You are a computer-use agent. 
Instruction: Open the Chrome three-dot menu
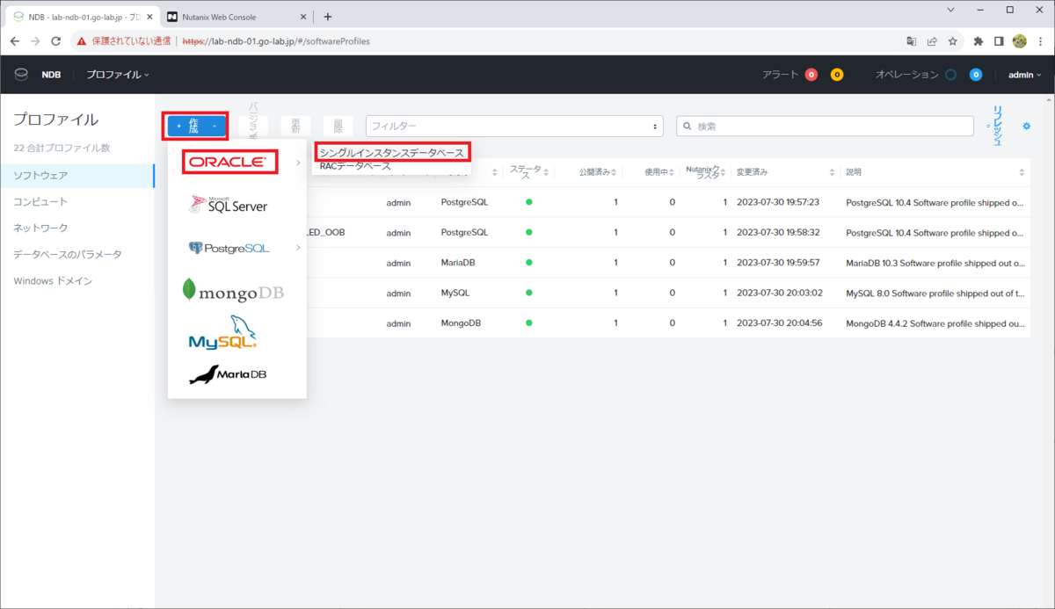click(1040, 41)
